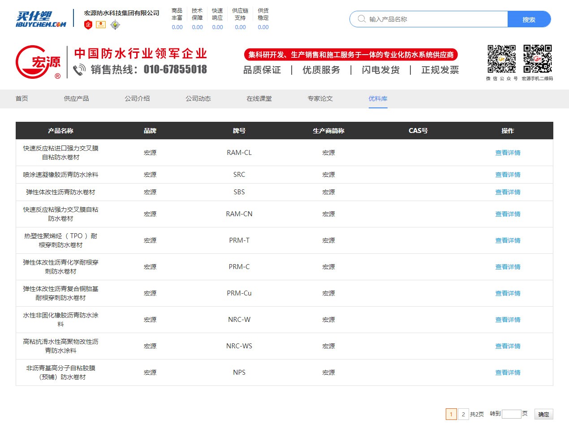This screenshot has height=428, width=569.
Task: Open the iBuyChem logo homepage
Action: coord(41,20)
